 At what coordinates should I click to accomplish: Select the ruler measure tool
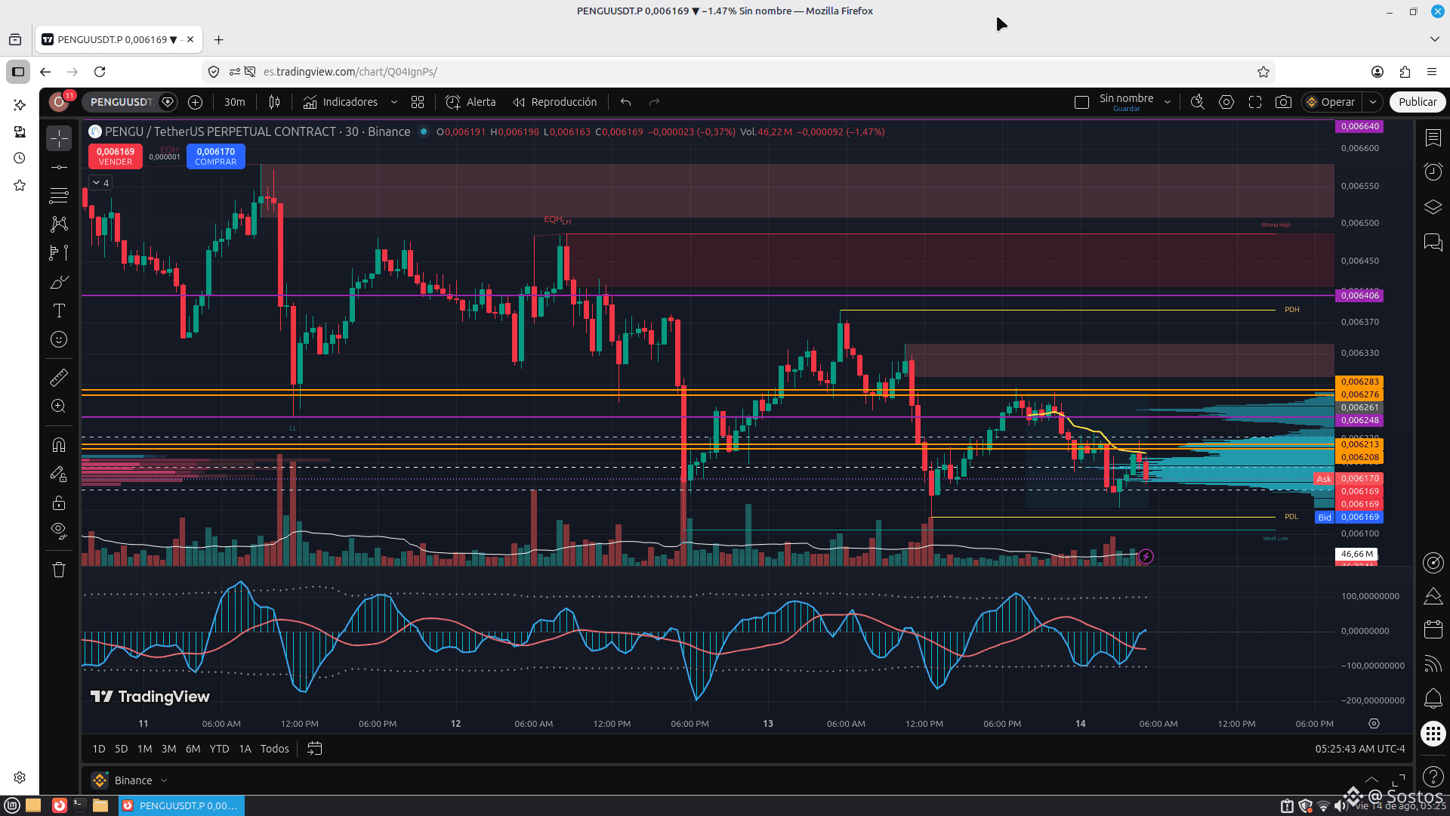(x=59, y=377)
